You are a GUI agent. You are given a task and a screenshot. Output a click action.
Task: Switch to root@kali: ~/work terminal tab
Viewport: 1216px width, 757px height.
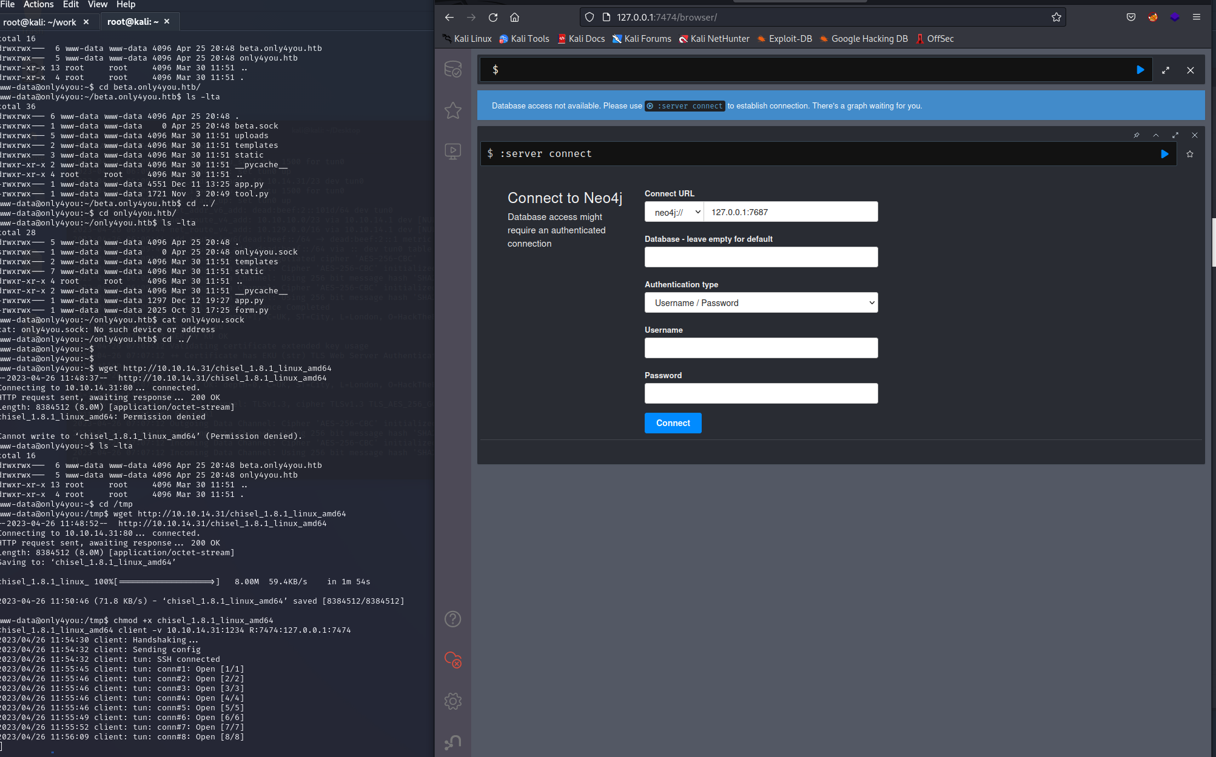[x=40, y=22]
